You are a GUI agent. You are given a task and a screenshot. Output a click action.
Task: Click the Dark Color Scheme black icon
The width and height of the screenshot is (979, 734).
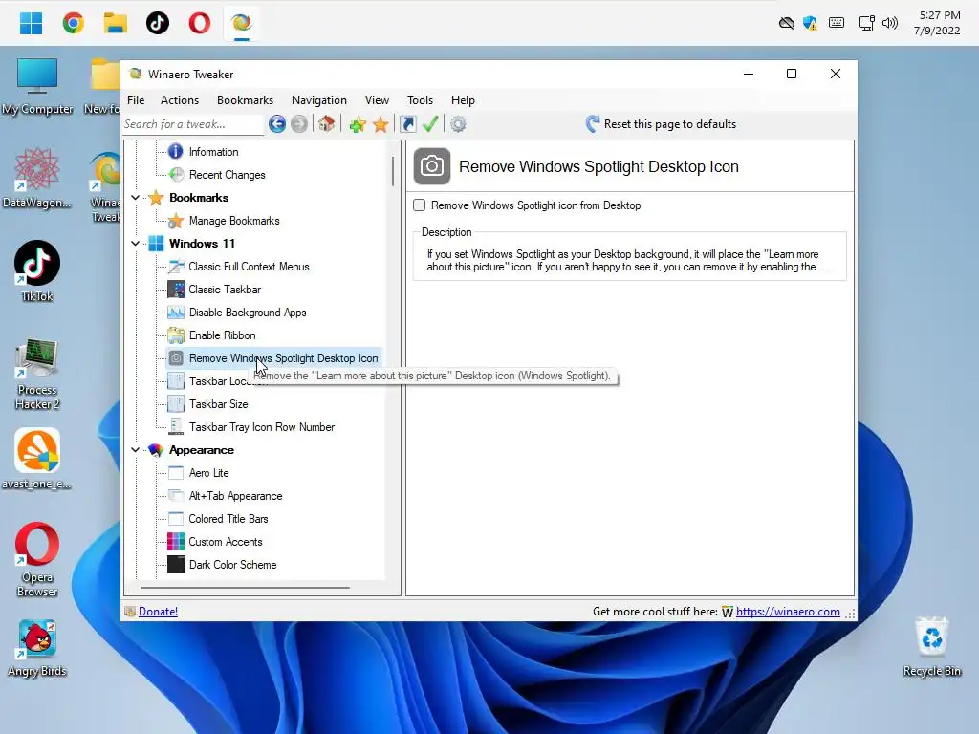(176, 564)
